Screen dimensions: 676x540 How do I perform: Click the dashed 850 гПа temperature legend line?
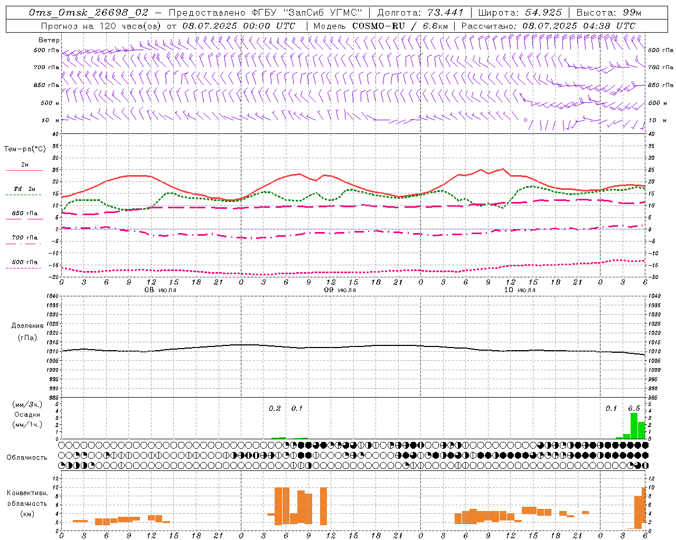click(x=24, y=219)
